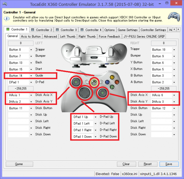Viewport: 184px width, 179px height.
Task: Open the Controller 3 tab
Action: pyautogui.click(x=66, y=30)
